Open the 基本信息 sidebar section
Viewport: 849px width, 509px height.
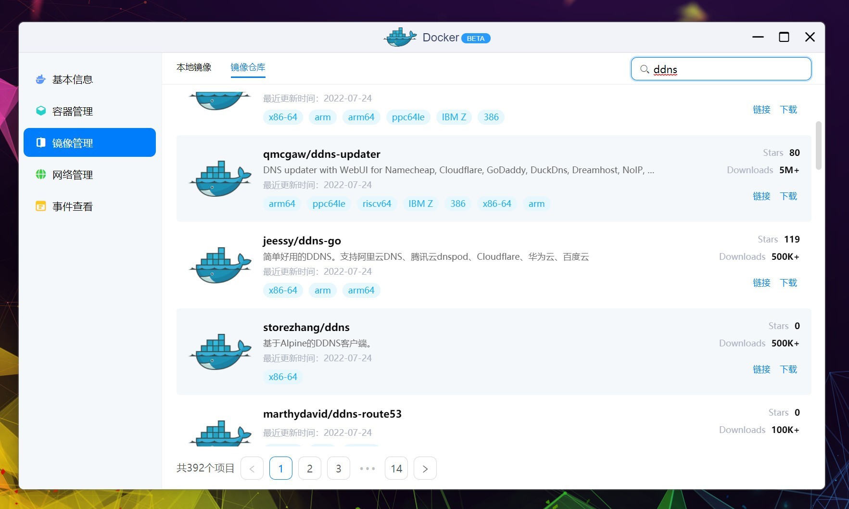tap(72, 79)
